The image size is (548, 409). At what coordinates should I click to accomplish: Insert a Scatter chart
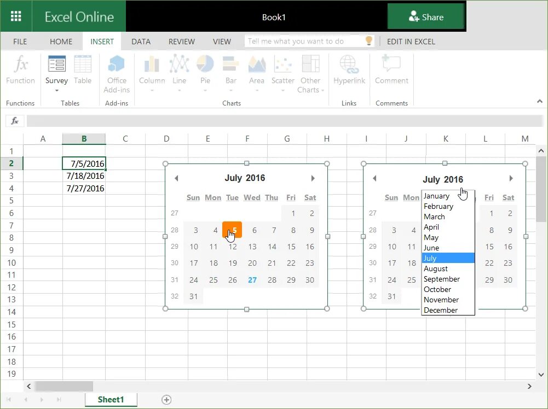pyautogui.click(x=282, y=74)
